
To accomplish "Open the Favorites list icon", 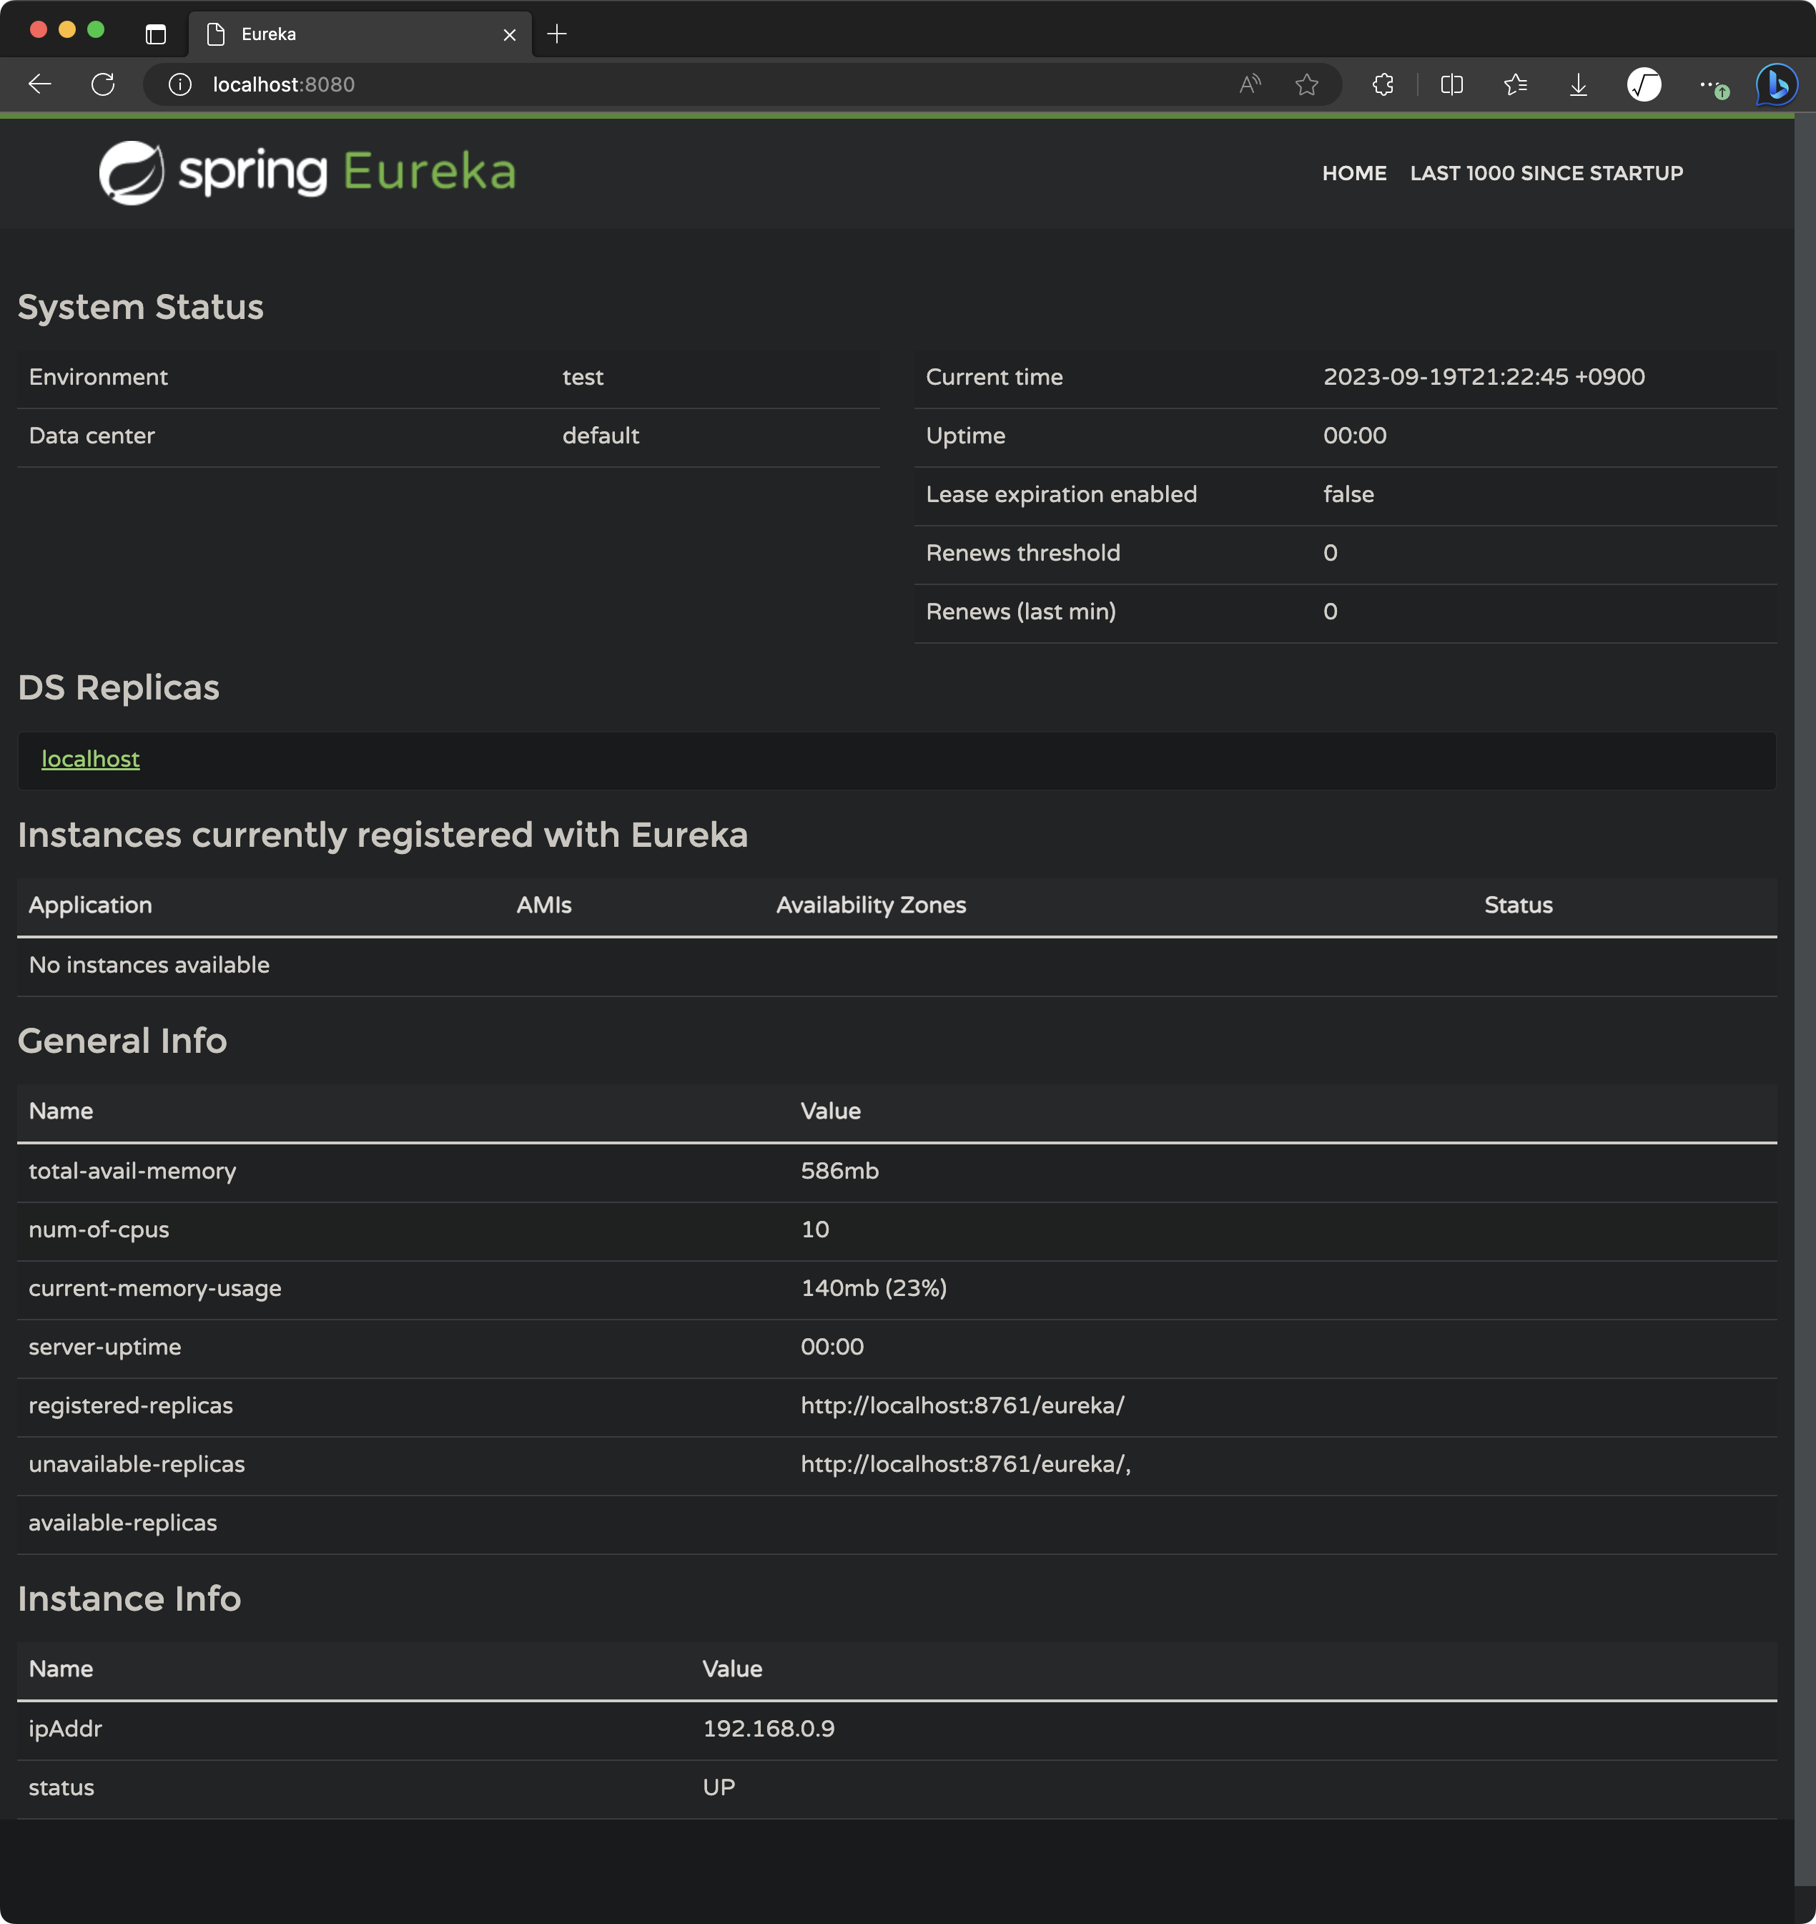I will click(x=1515, y=84).
